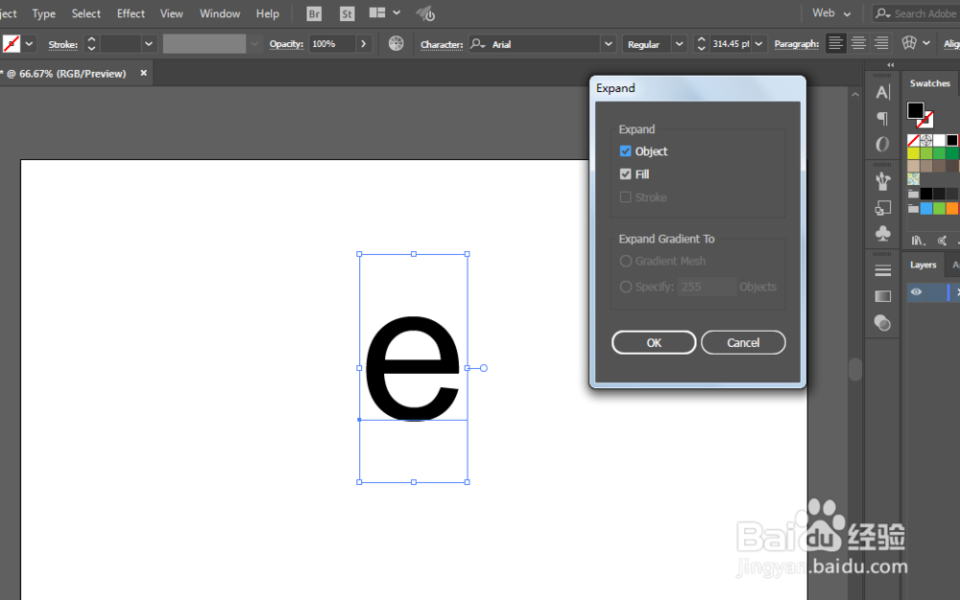Click the stroke swatch in Swatches panel

pyautogui.click(x=925, y=119)
